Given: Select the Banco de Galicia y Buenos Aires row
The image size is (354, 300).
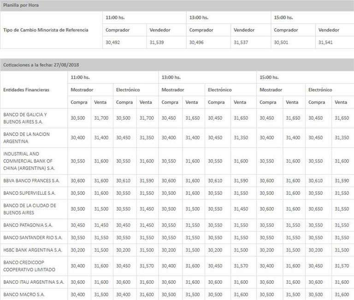Looking at the screenshot, I should 25,118.
